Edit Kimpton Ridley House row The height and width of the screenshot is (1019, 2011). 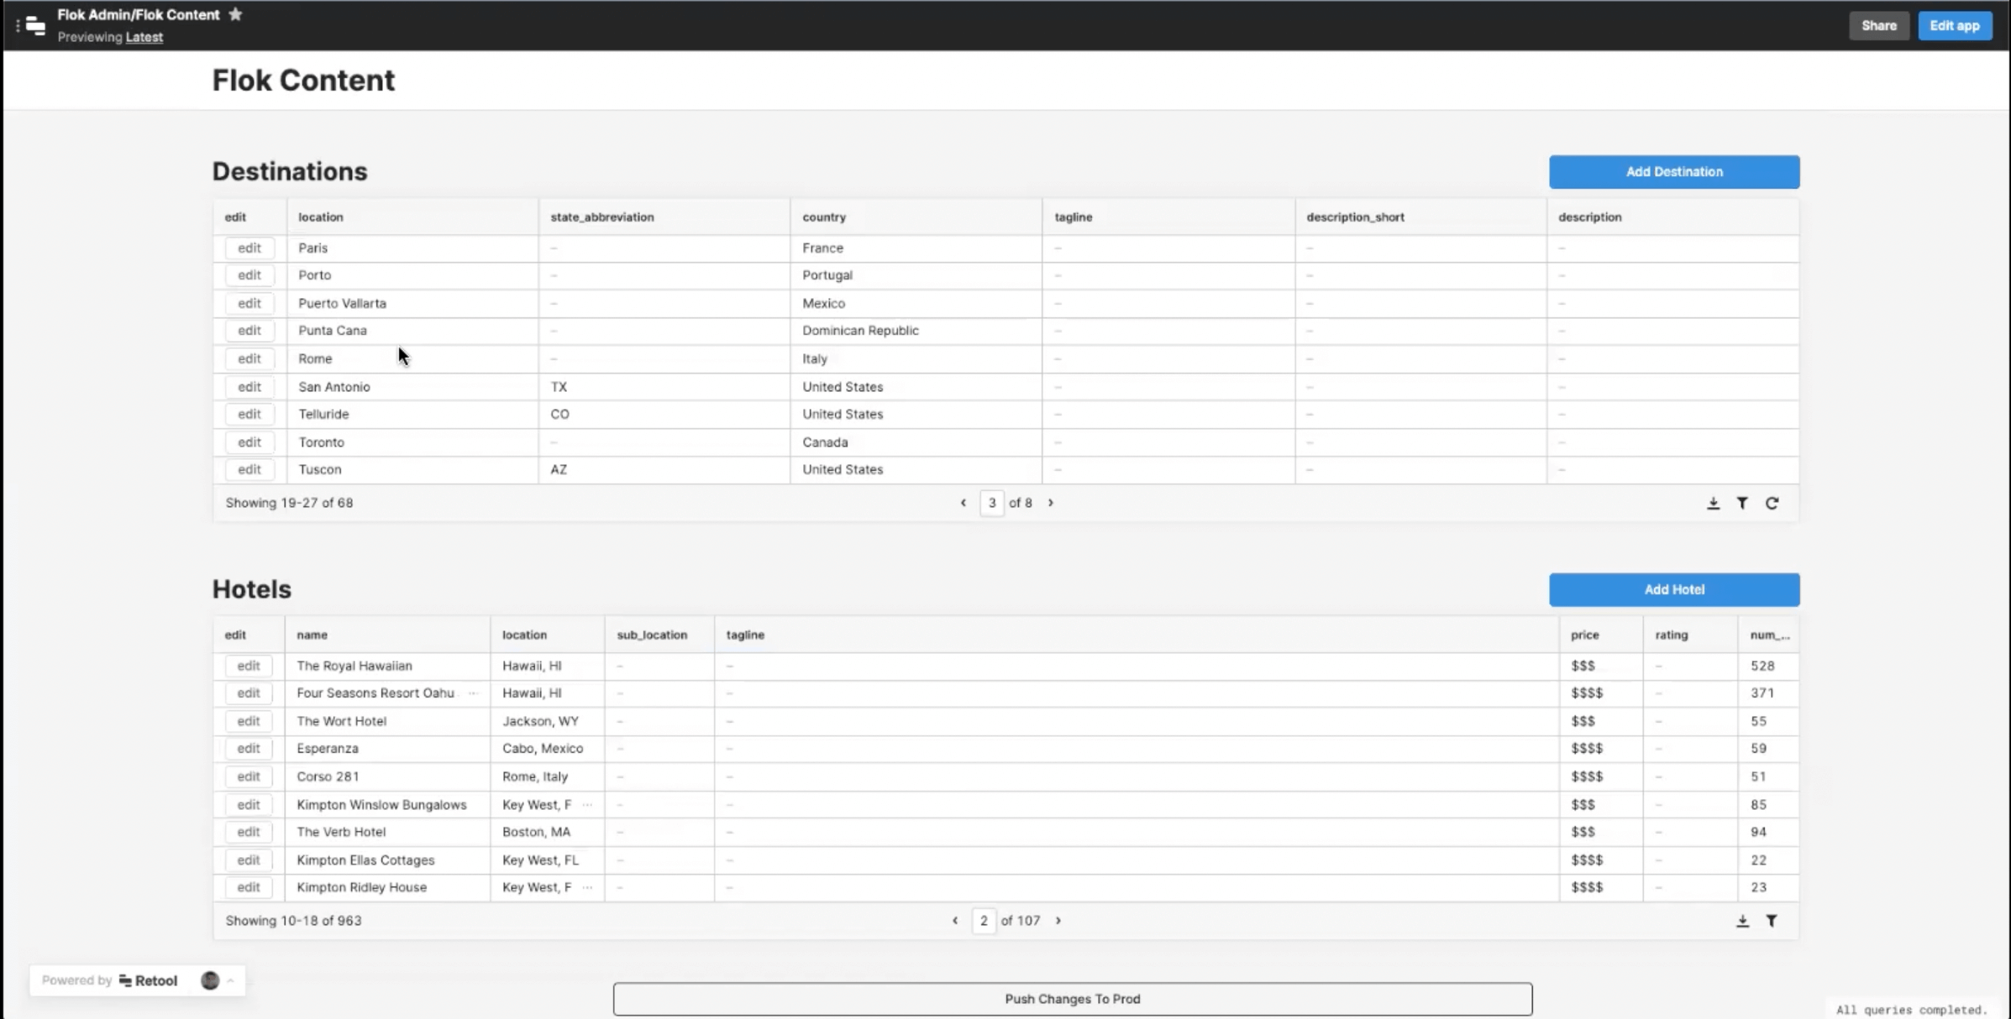pyautogui.click(x=249, y=887)
